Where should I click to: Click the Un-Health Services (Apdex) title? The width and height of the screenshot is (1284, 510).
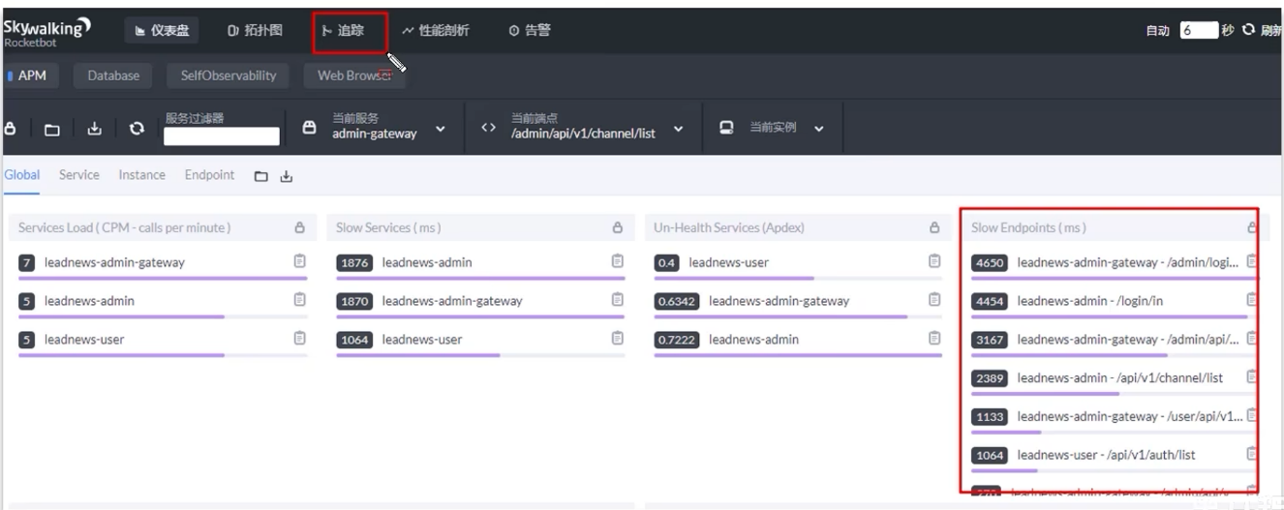point(729,228)
